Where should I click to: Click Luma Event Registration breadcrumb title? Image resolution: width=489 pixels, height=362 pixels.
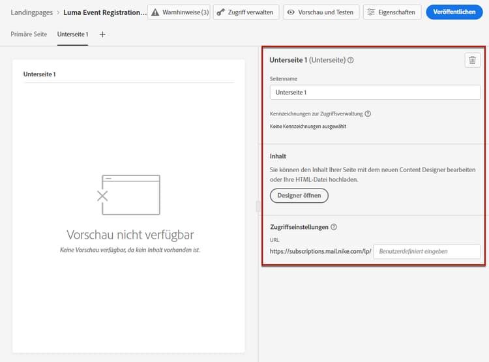pos(105,12)
